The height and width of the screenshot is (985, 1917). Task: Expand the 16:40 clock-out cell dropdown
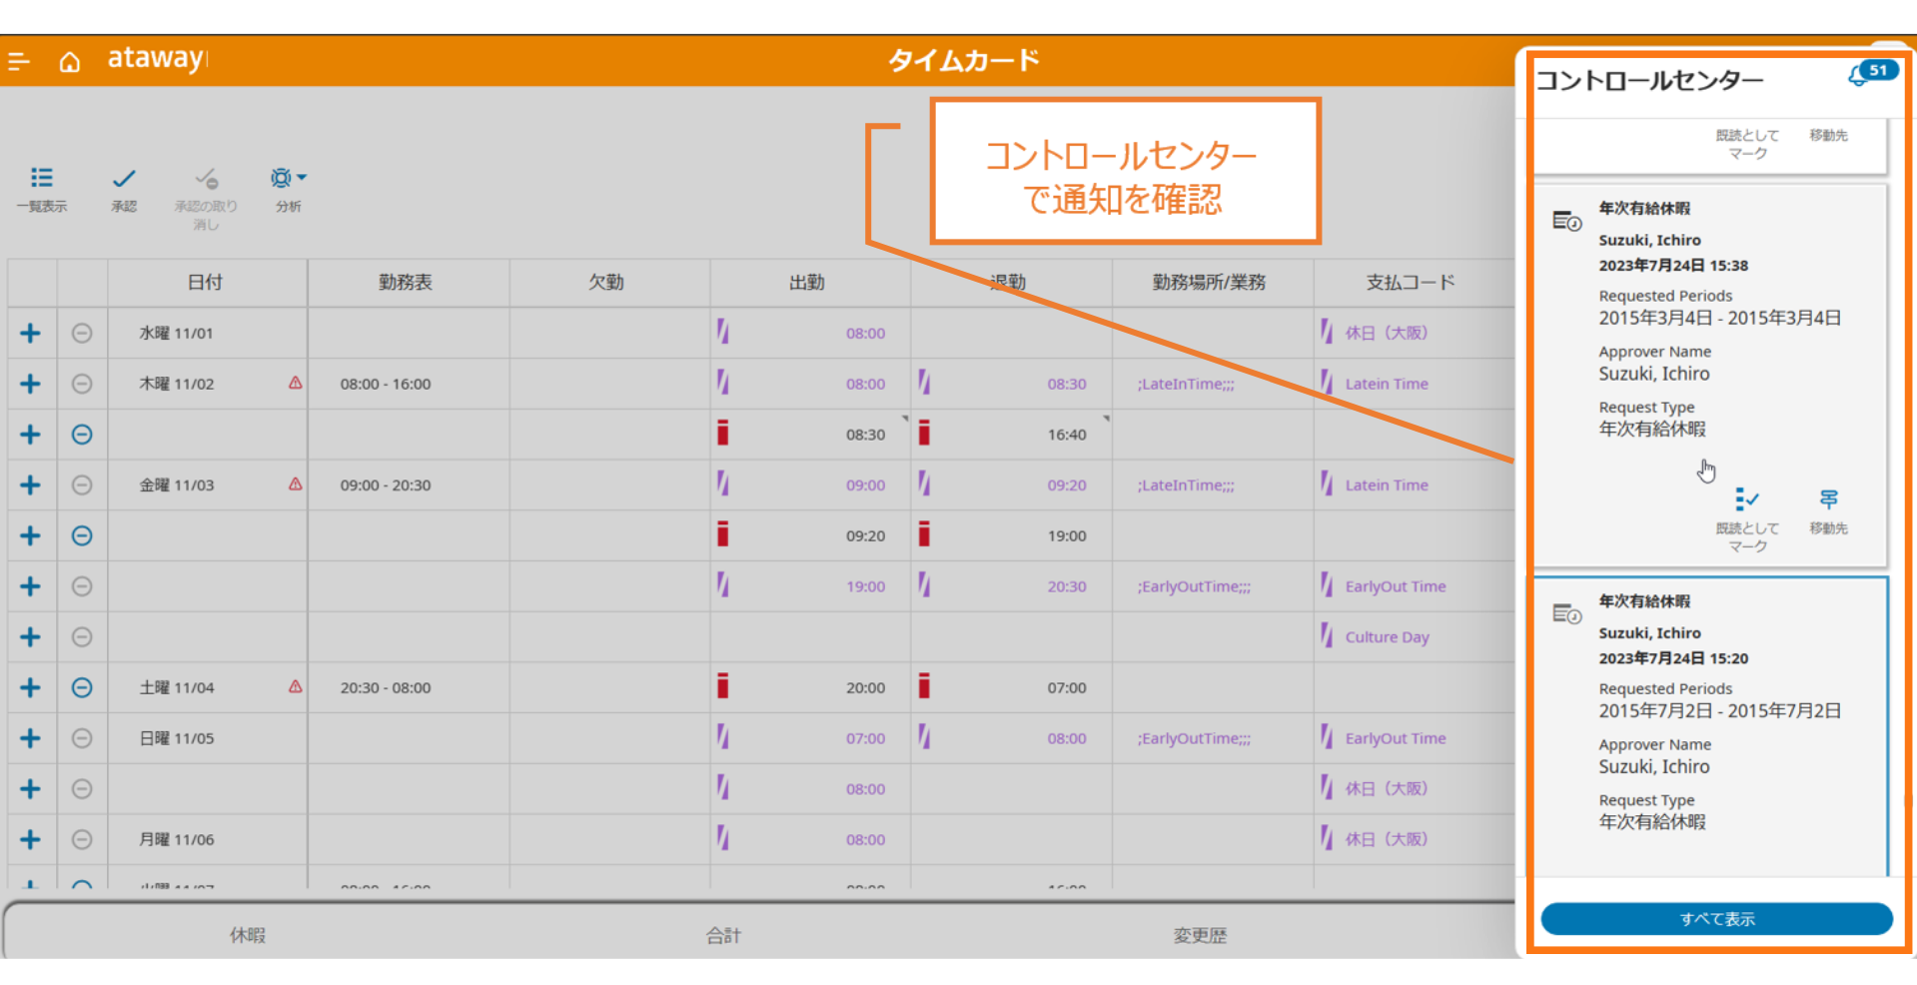coord(1106,419)
